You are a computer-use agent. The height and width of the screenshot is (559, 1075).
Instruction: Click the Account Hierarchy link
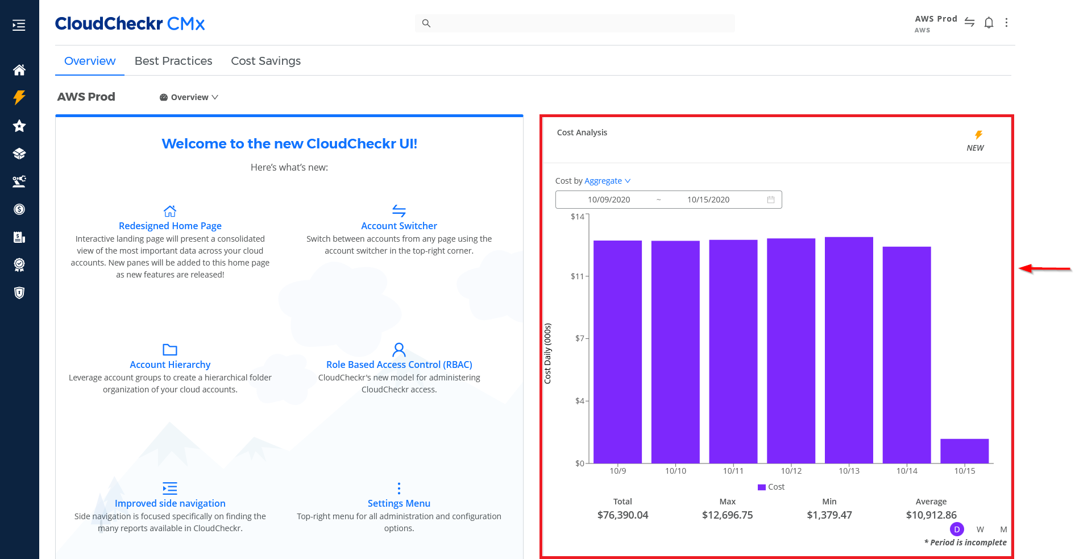pyautogui.click(x=170, y=365)
